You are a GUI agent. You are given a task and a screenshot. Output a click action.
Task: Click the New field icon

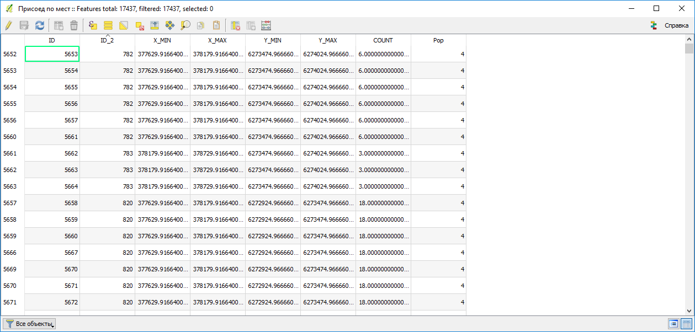(x=251, y=25)
